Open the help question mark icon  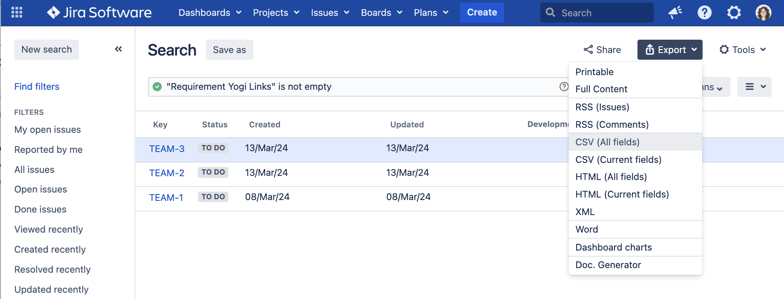[x=704, y=13]
